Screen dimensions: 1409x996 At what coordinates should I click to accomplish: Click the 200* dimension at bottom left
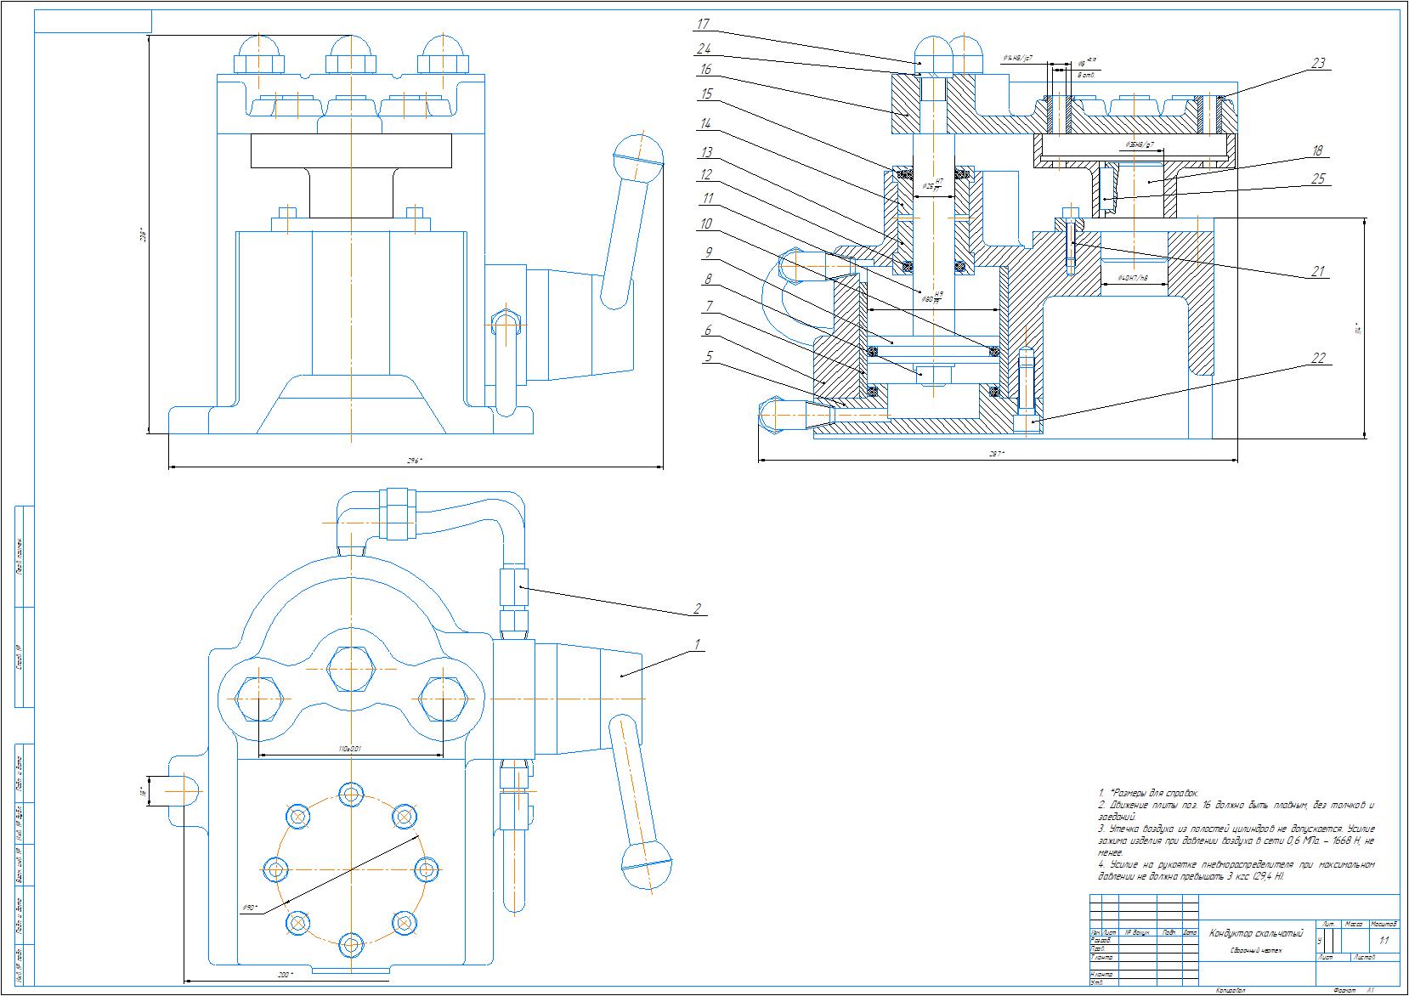(284, 974)
